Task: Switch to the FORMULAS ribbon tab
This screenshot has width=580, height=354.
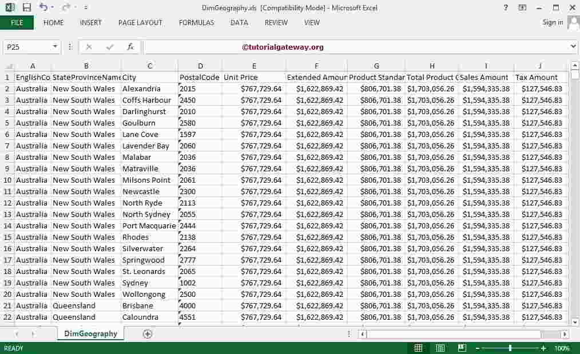Action: point(196,23)
